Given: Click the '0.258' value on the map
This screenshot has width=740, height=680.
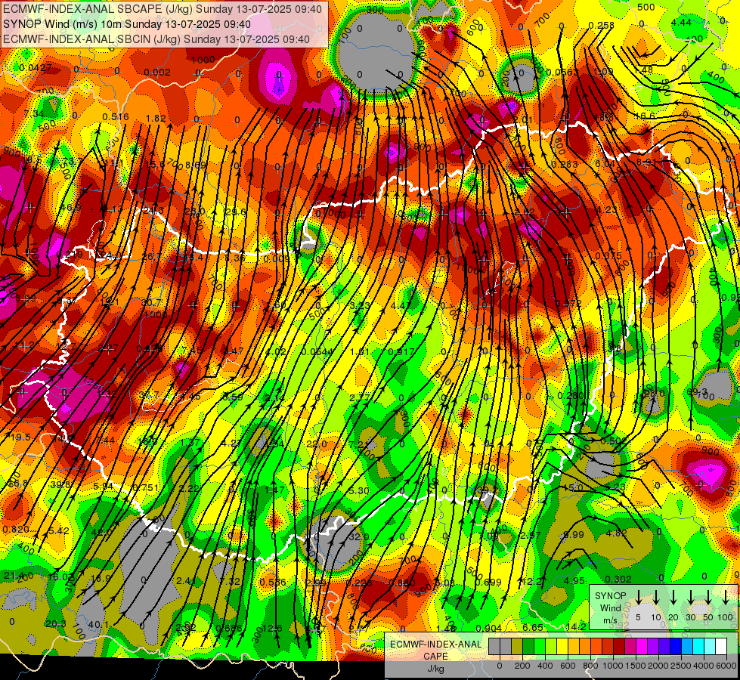Looking at the screenshot, I should 601,25.
